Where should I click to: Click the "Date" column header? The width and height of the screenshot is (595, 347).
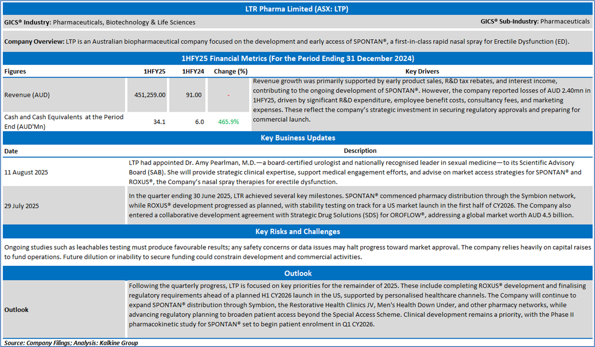pyautogui.click(x=11, y=151)
